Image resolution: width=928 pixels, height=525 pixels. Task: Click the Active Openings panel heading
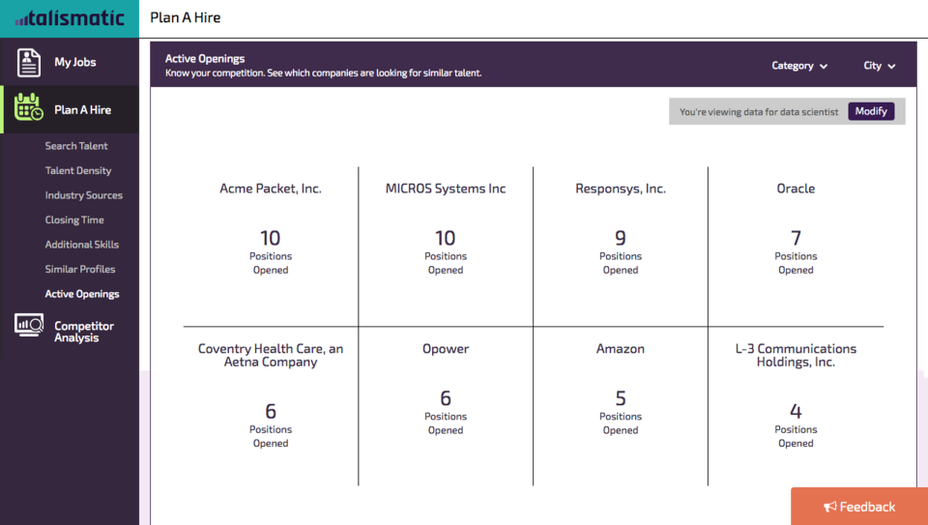205,59
